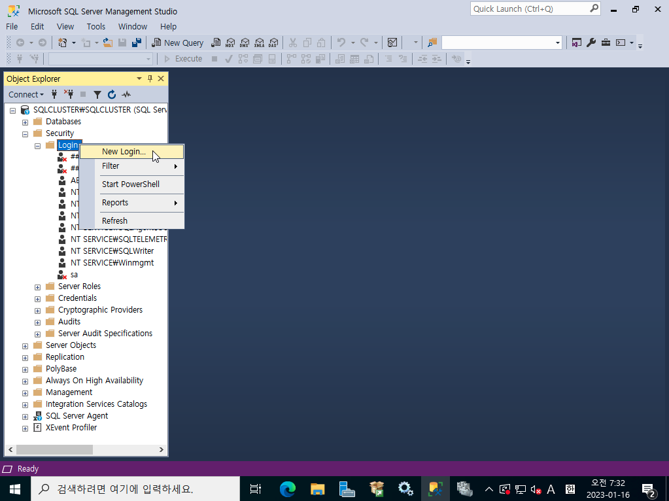Viewport: 669px width, 501px height.
Task: Open the Connect dropdown in Object Explorer
Action: pos(26,94)
